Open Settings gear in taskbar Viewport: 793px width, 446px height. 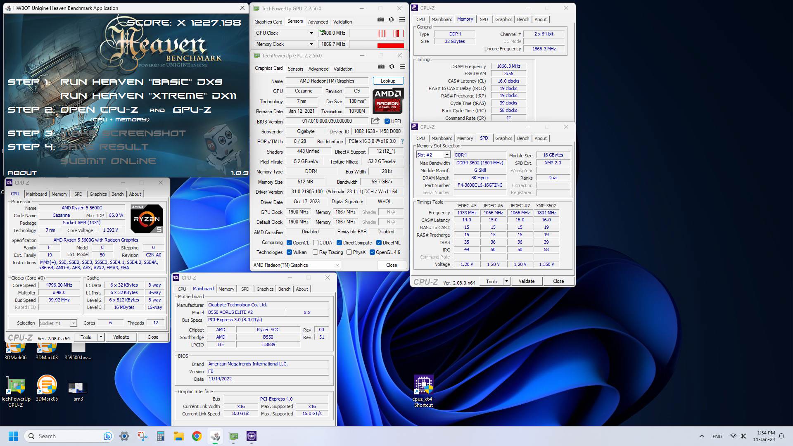[124, 436]
